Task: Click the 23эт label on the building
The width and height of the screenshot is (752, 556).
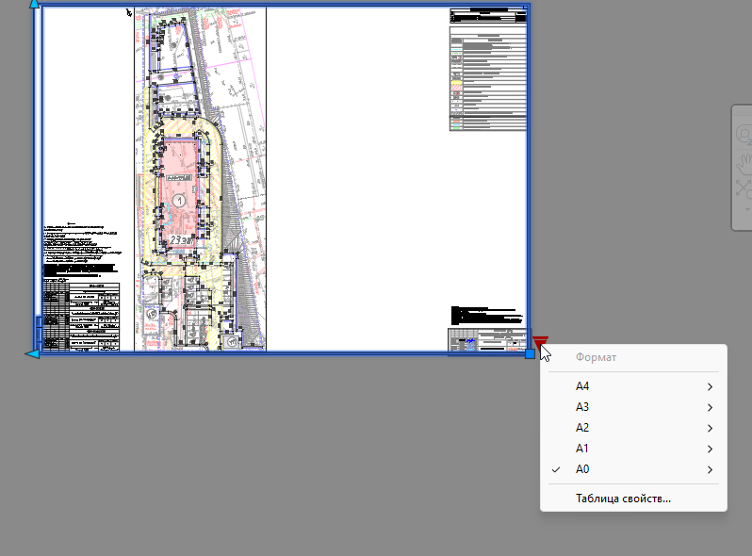Action: coord(181,239)
